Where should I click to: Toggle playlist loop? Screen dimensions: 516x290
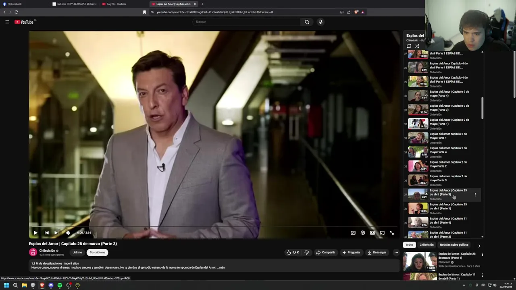click(x=409, y=46)
